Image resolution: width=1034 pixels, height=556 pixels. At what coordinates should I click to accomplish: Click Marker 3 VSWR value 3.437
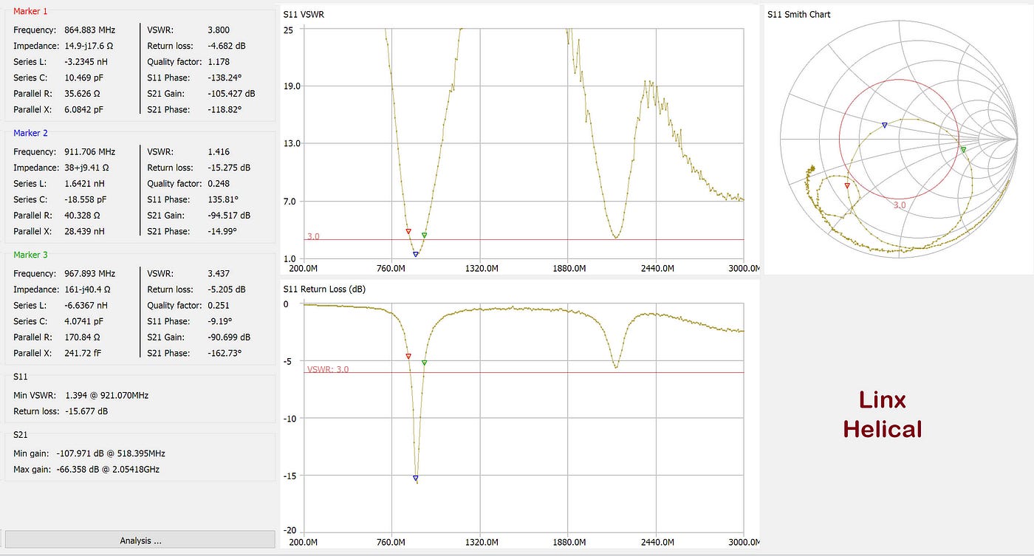point(220,274)
